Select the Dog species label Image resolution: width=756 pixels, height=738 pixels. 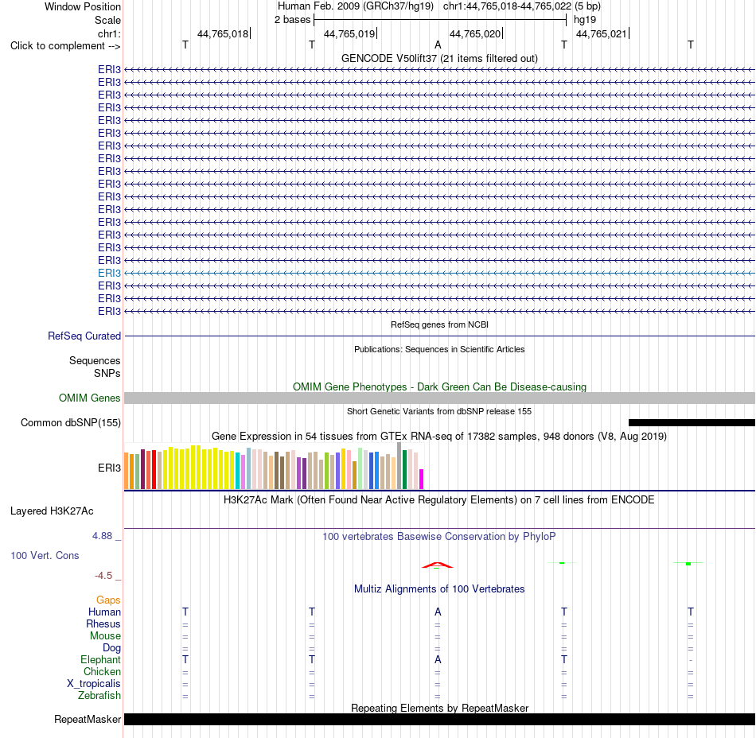click(111, 648)
